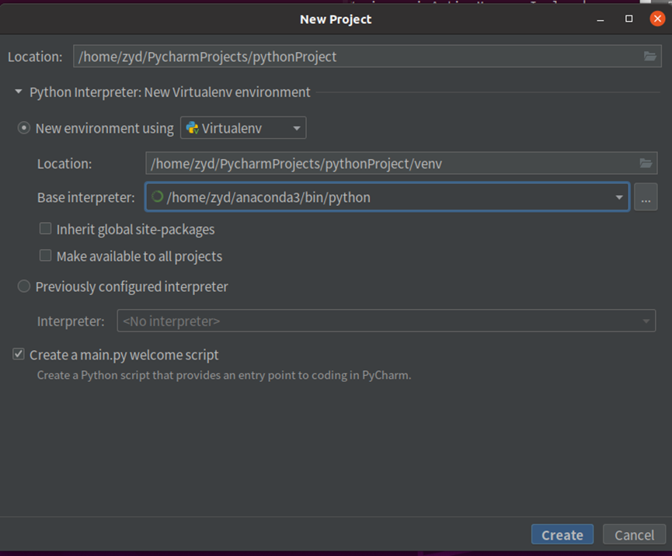672x556 pixels.
Task: Click the folder icon in project Location field
Action: click(x=649, y=57)
